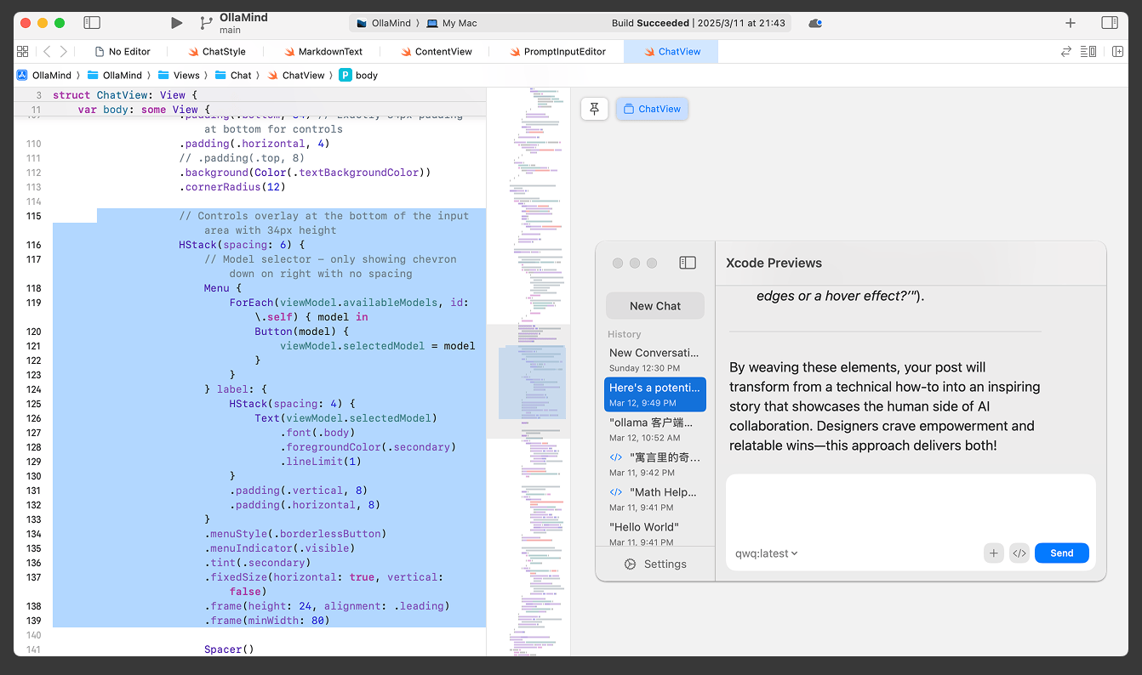Viewport: 1142px width, 675px height.
Task: Select the ChatView preview in canvas
Action: click(x=652, y=109)
